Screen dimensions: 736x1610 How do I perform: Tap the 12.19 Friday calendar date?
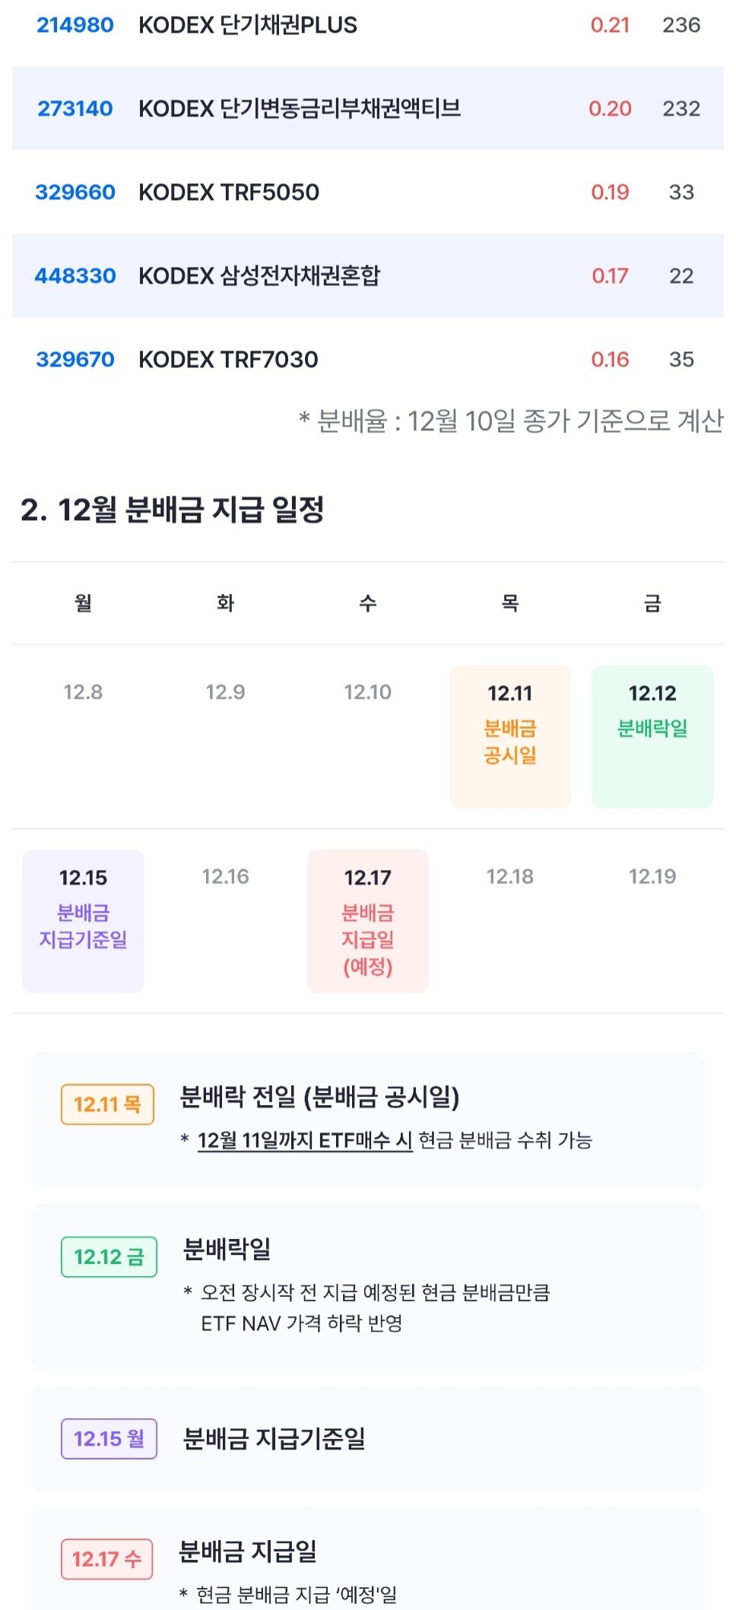(x=652, y=877)
